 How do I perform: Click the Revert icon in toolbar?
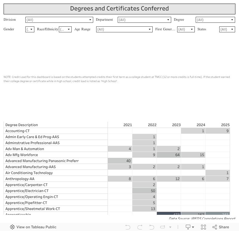click(151, 227)
